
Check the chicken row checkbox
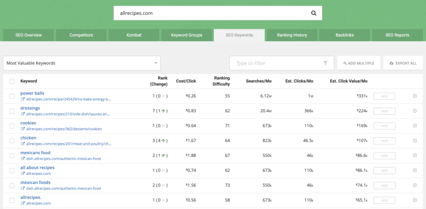(12, 141)
